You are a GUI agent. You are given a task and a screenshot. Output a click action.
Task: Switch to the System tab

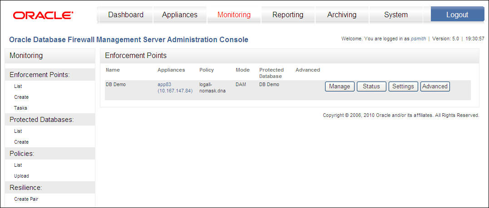coord(396,15)
